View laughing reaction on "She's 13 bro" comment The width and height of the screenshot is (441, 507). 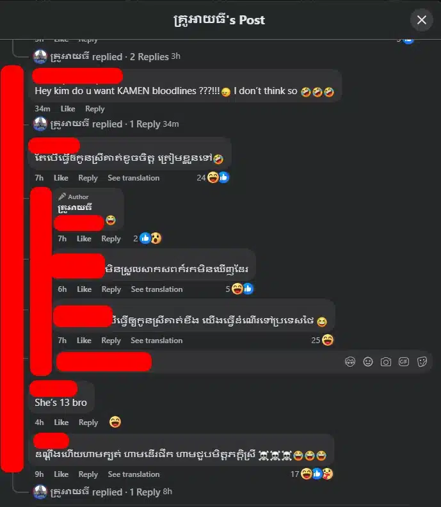pos(115,422)
